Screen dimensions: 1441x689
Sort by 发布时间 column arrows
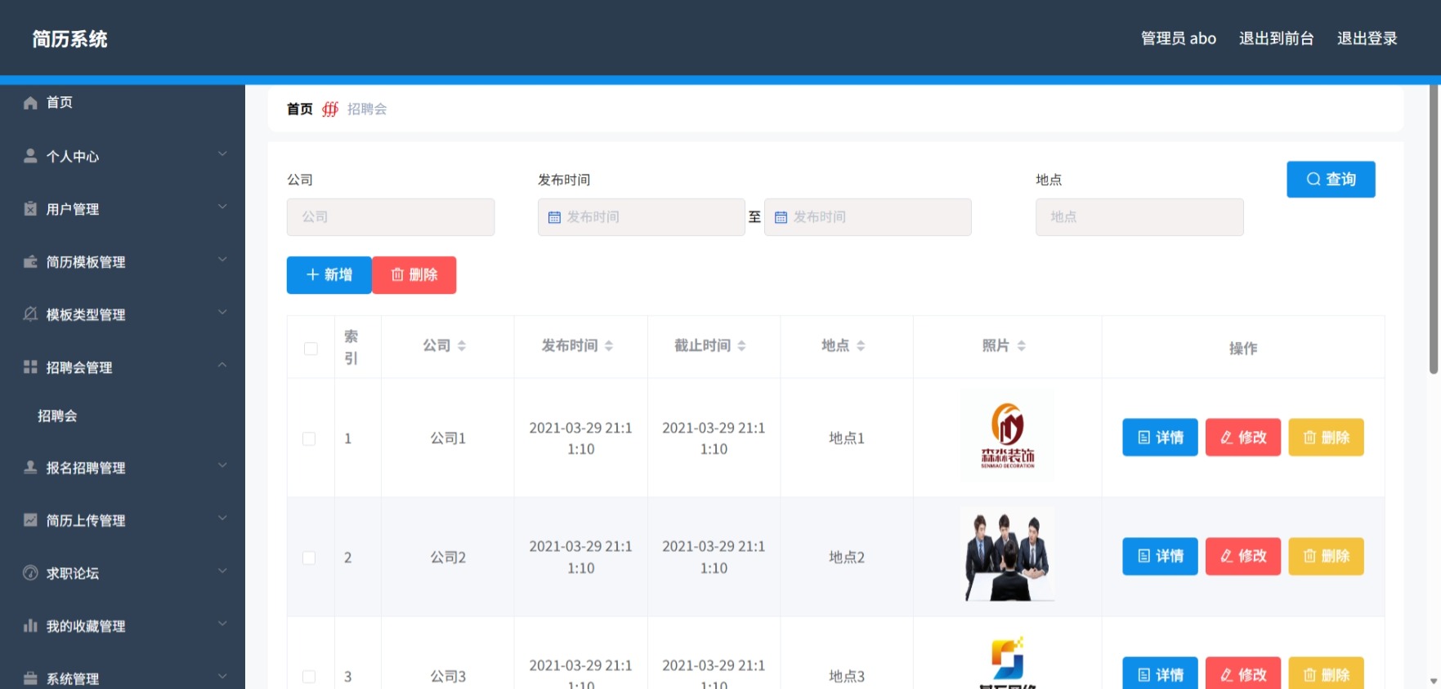[609, 346]
